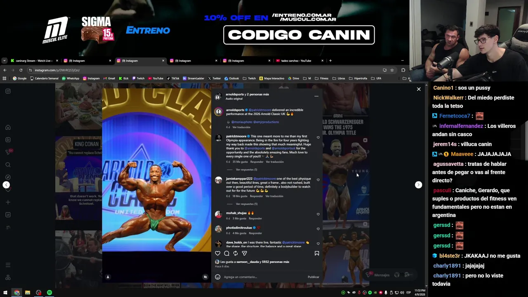
Task: Expand 'Ver respuestas (1)' replies
Action: tap(246, 170)
